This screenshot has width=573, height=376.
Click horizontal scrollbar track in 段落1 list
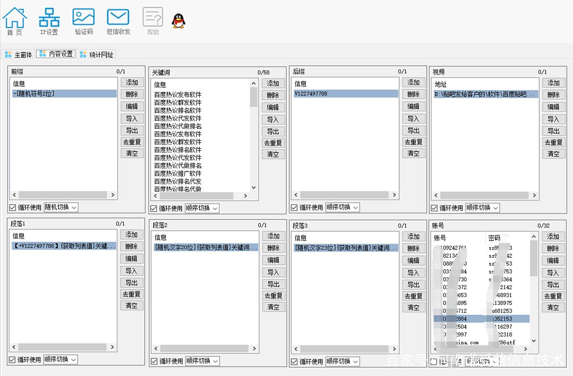(x=62, y=347)
